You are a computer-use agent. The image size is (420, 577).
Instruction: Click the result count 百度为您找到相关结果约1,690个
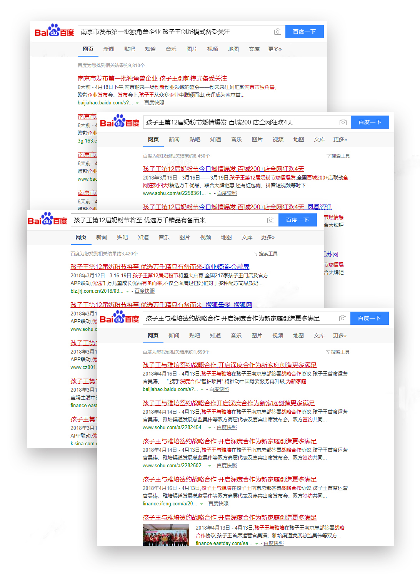176,352
